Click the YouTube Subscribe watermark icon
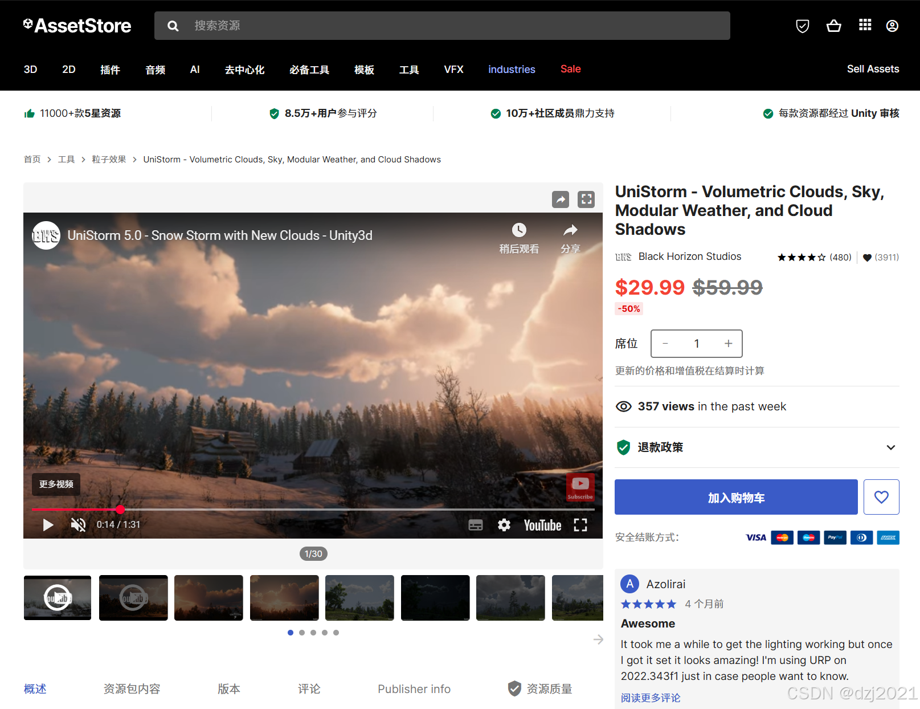Viewport: 920px width, 709px height. (x=580, y=487)
